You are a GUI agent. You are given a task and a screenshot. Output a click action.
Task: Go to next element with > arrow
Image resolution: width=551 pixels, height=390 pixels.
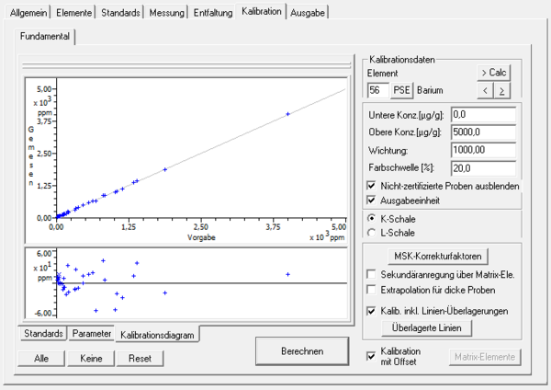(501, 91)
